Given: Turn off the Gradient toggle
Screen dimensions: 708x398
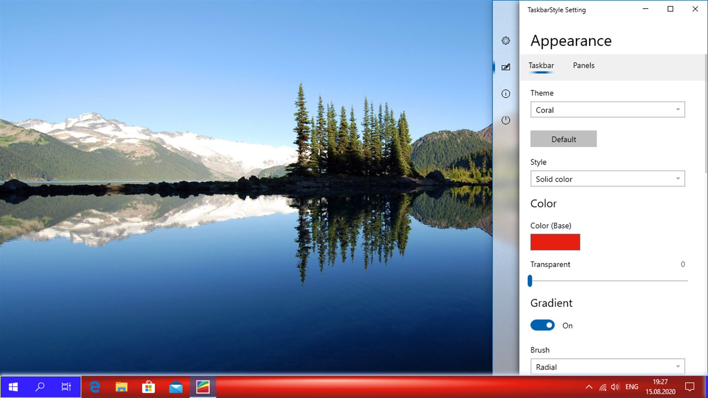Looking at the screenshot, I should coord(543,325).
